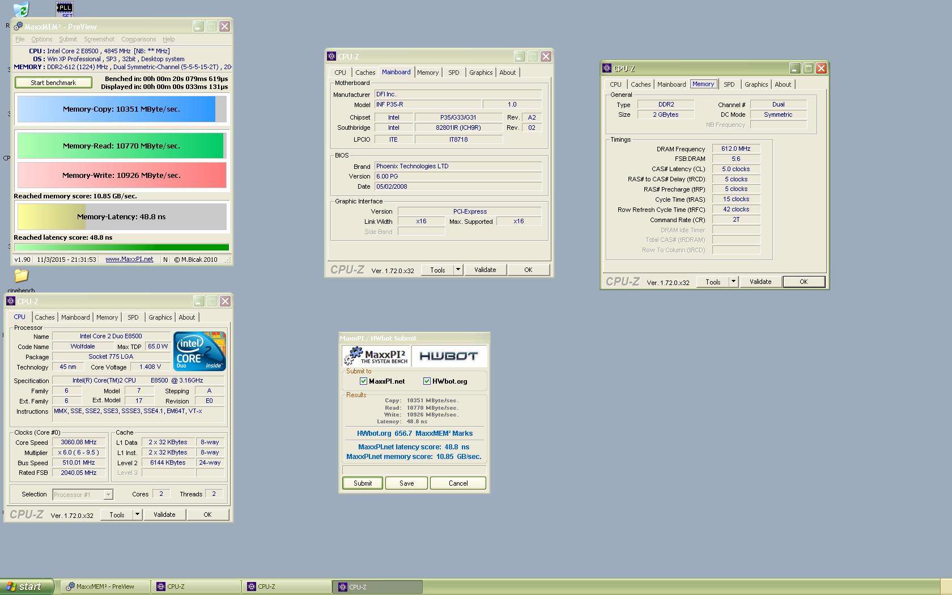Click CPU-Z Memory window title icon
The image size is (952, 595).
pyautogui.click(x=607, y=69)
